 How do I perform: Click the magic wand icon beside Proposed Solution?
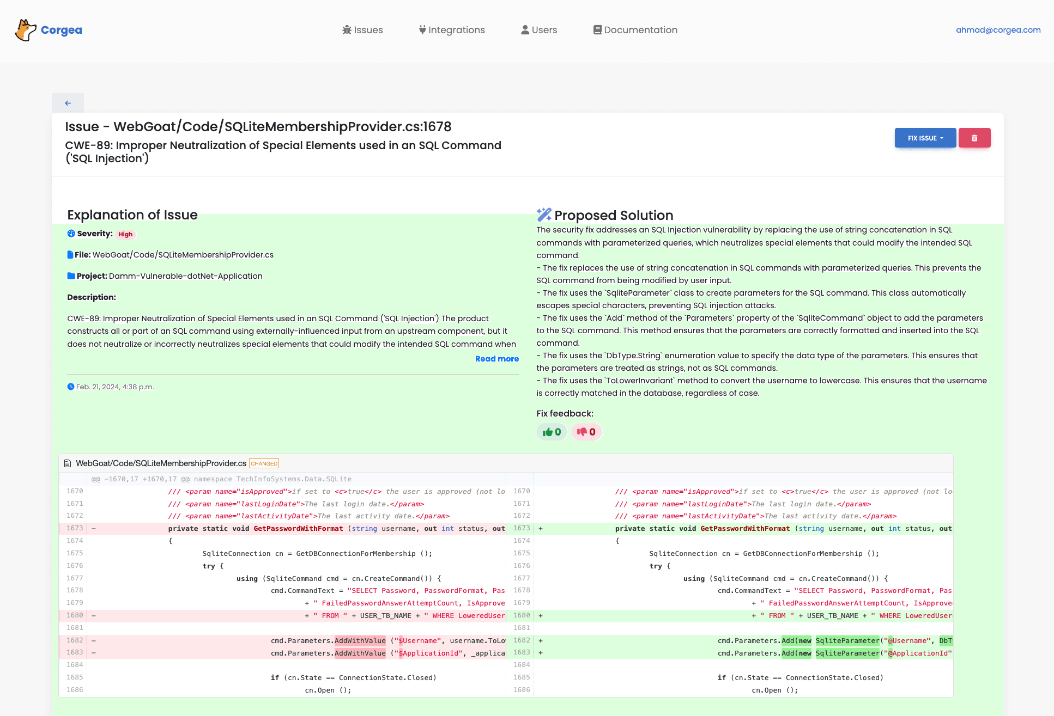click(543, 215)
